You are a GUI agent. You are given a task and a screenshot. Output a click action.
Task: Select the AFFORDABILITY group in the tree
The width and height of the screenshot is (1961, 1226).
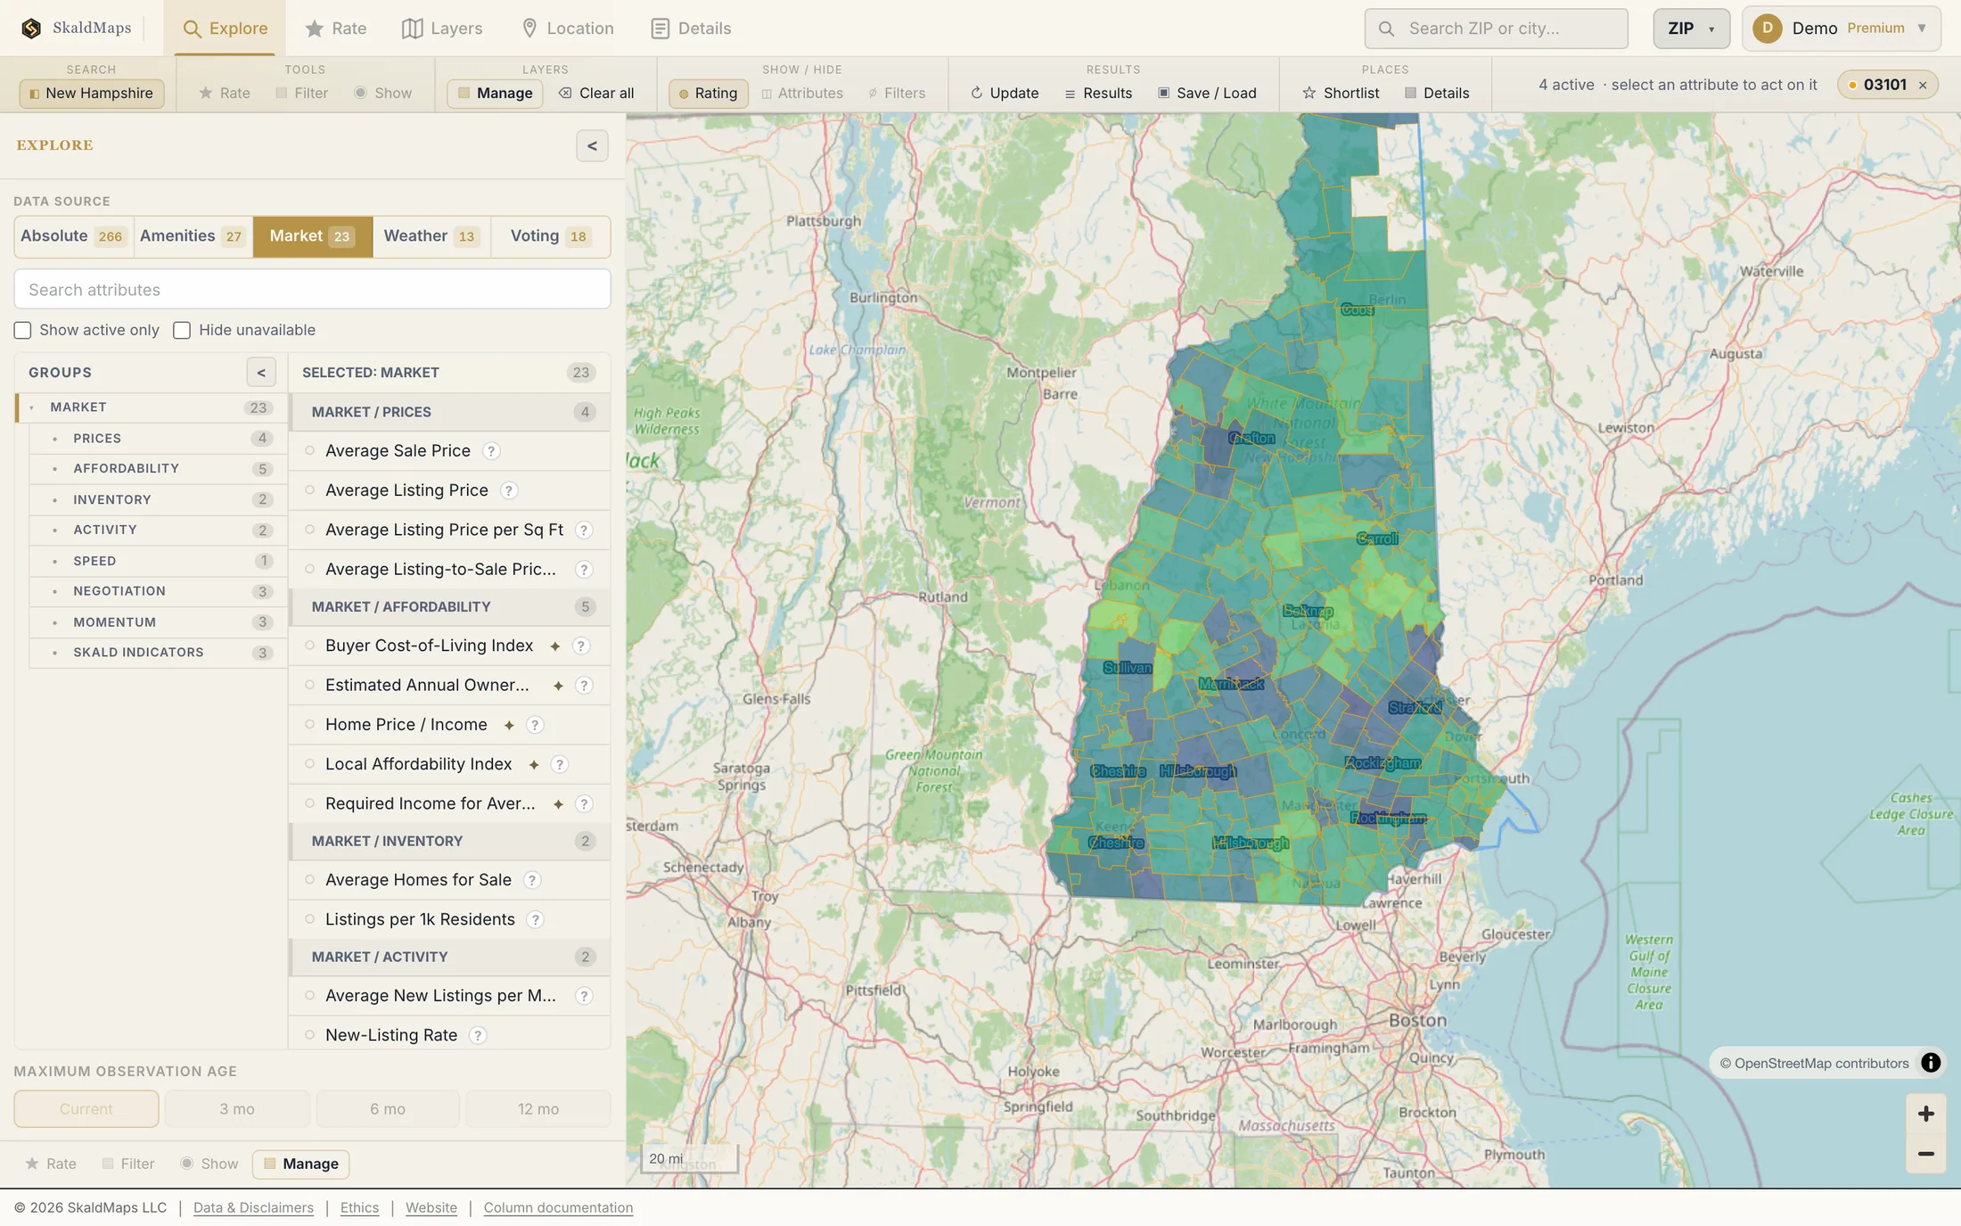pos(158,469)
